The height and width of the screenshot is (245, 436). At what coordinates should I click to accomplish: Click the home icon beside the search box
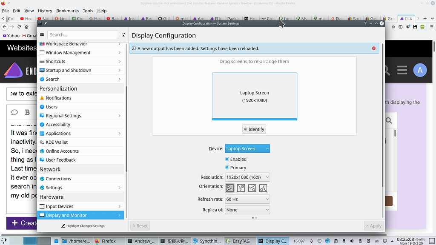[123, 35]
